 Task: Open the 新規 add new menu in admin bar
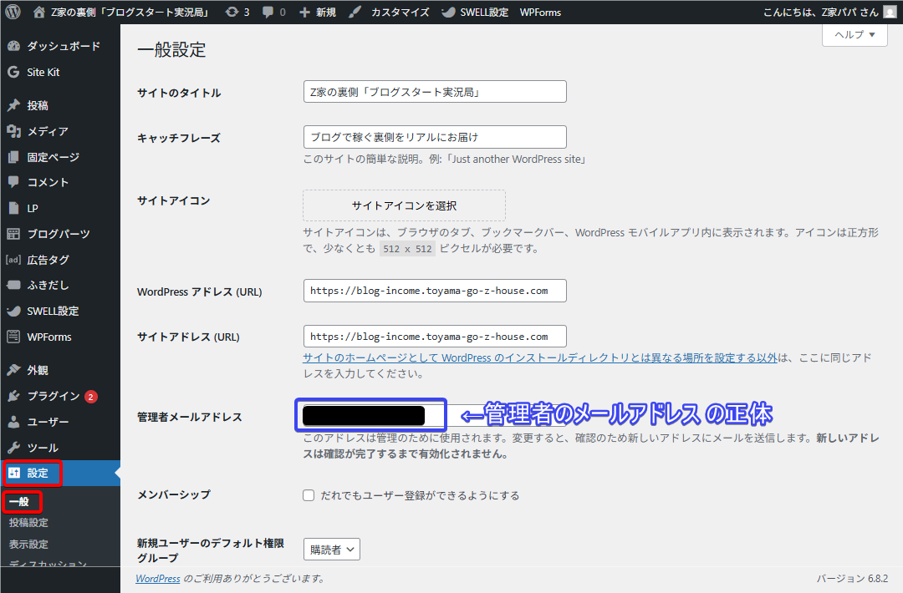tap(318, 13)
